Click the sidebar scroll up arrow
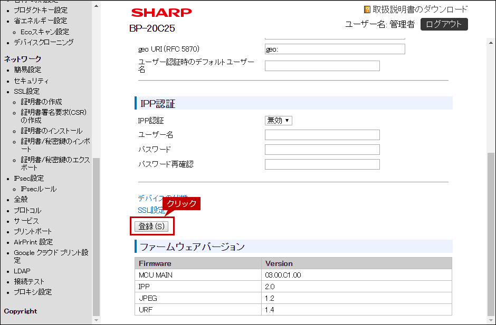 [96, 6]
